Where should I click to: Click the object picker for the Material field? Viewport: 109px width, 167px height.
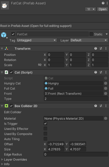point(106,118)
